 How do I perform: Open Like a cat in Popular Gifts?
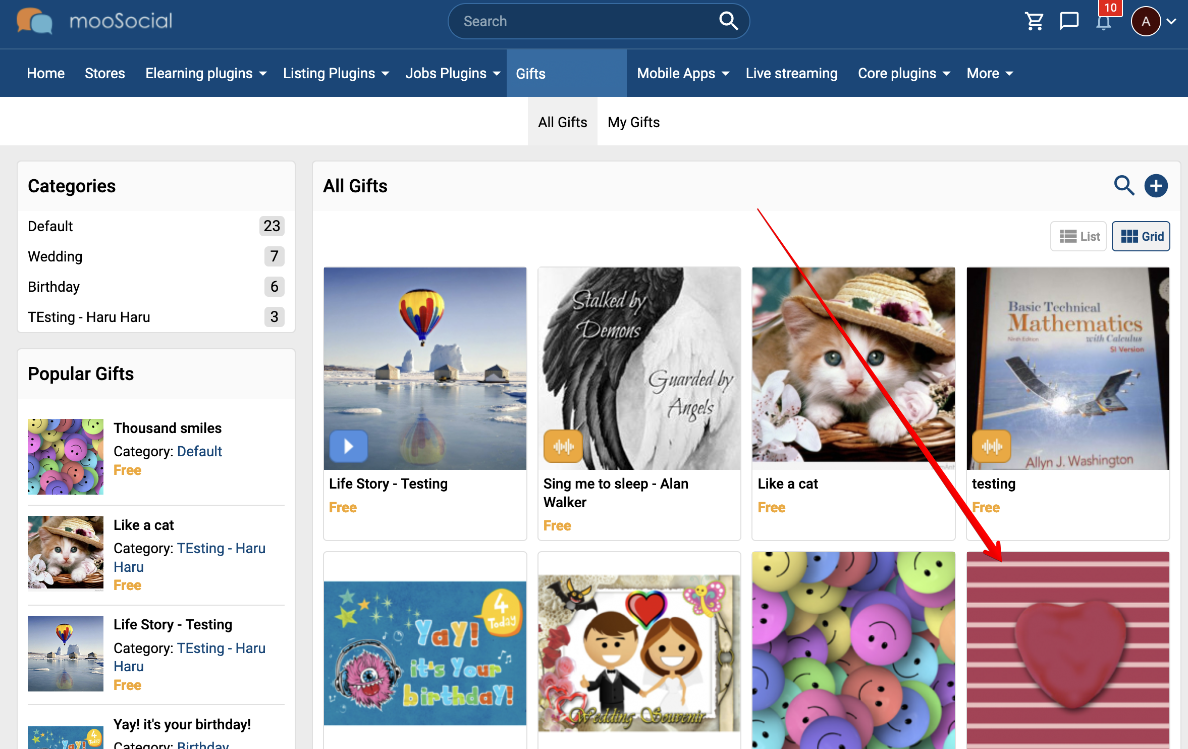click(x=143, y=524)
